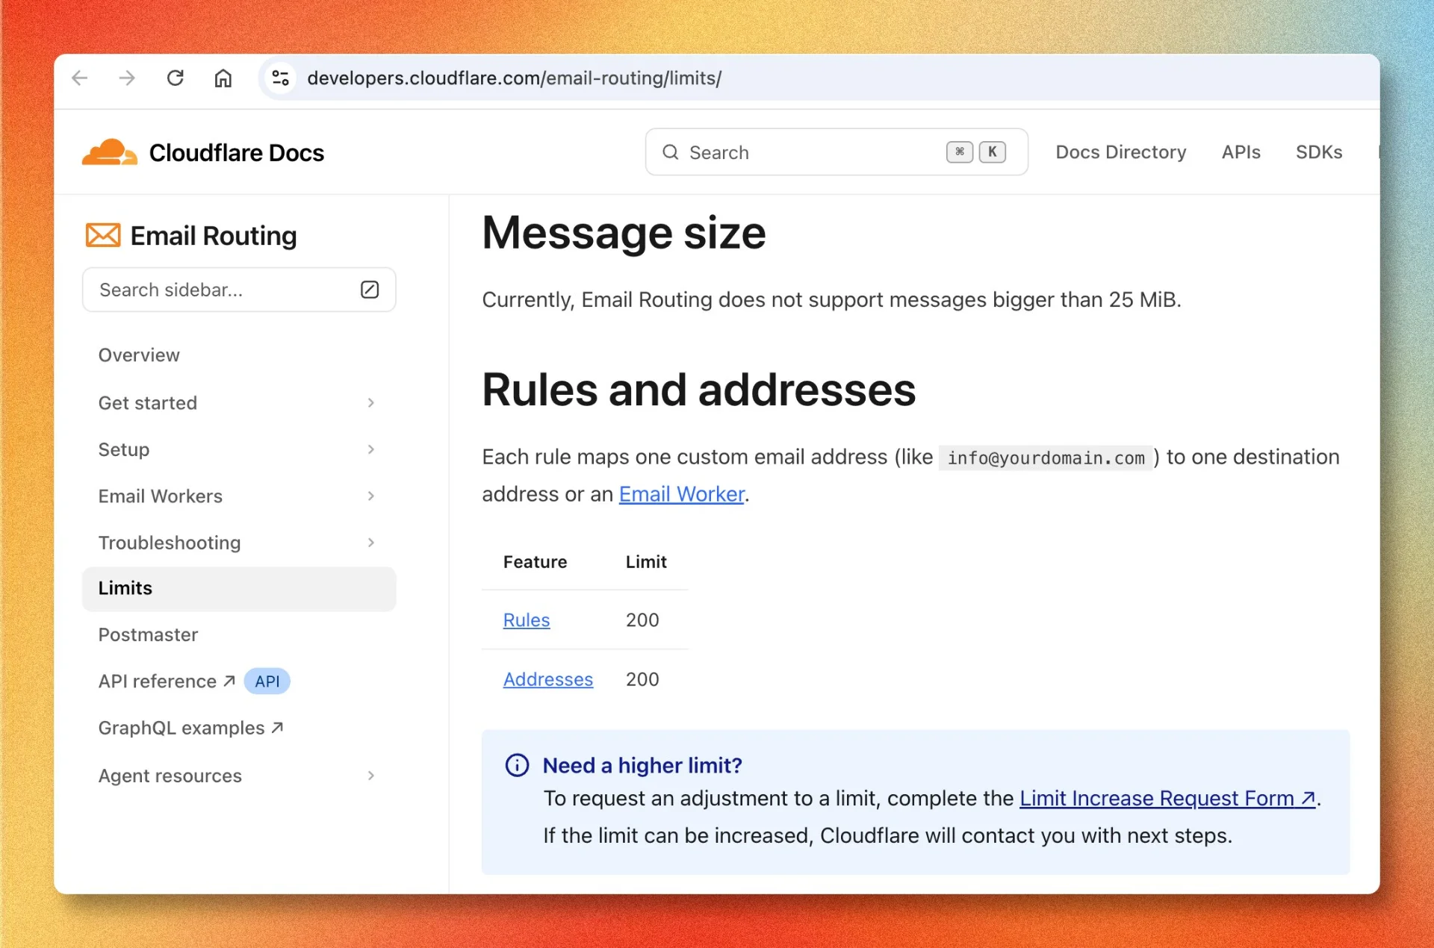Open the GraphQL examples sidebar link
This screenshot has width=1434, height=948.
click(190, 728)
